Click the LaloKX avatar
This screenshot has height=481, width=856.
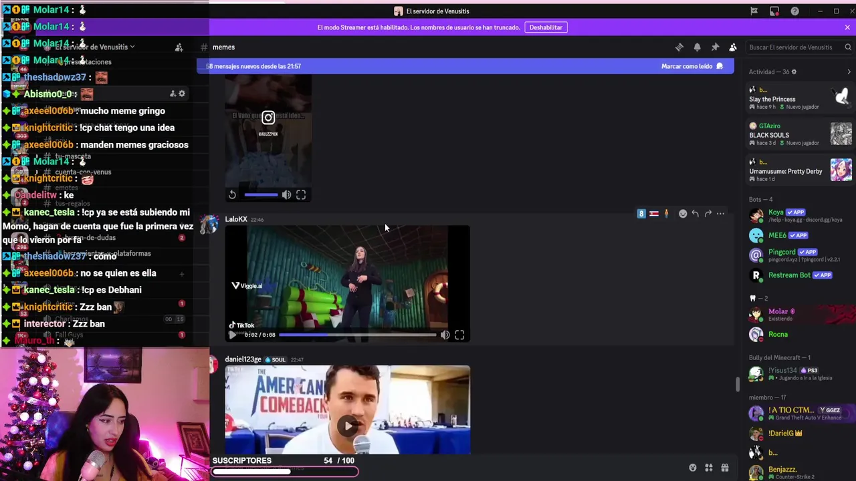[209, 225]
